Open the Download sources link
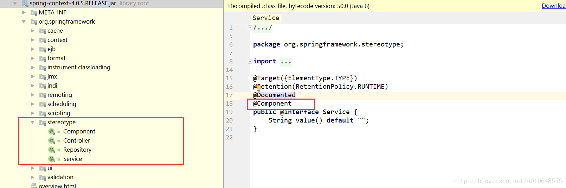Screen dimensions: 566x188 554,6
